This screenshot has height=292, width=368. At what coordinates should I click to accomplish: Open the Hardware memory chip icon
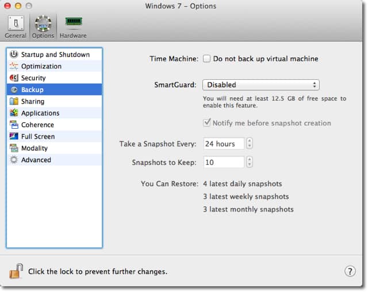[74, 22]
